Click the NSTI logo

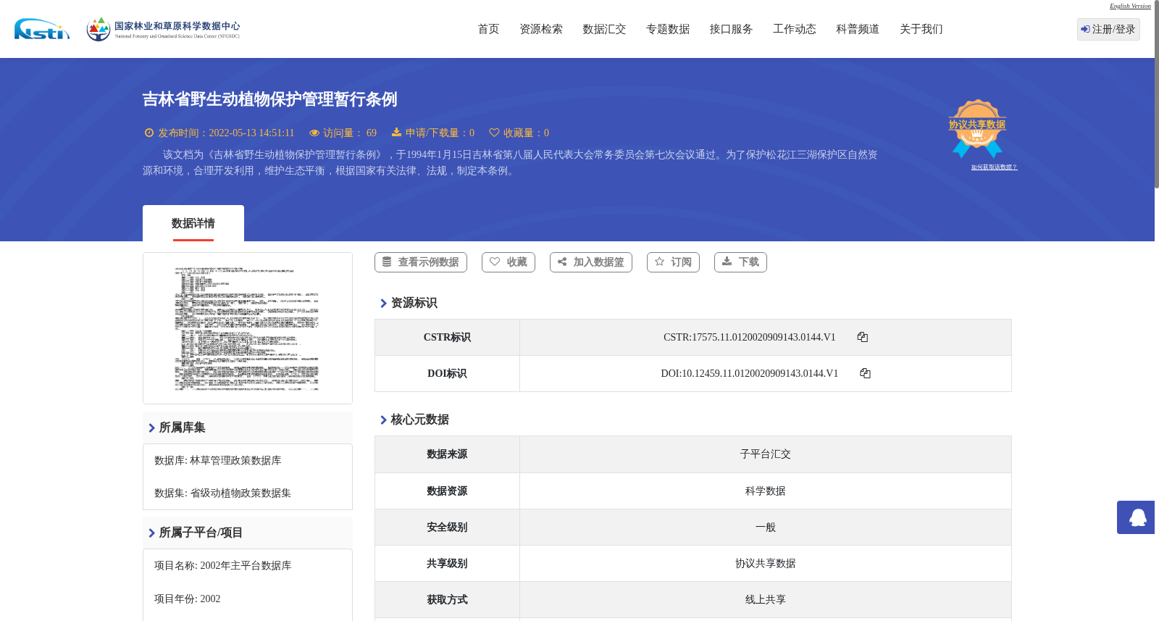point(42,29)
